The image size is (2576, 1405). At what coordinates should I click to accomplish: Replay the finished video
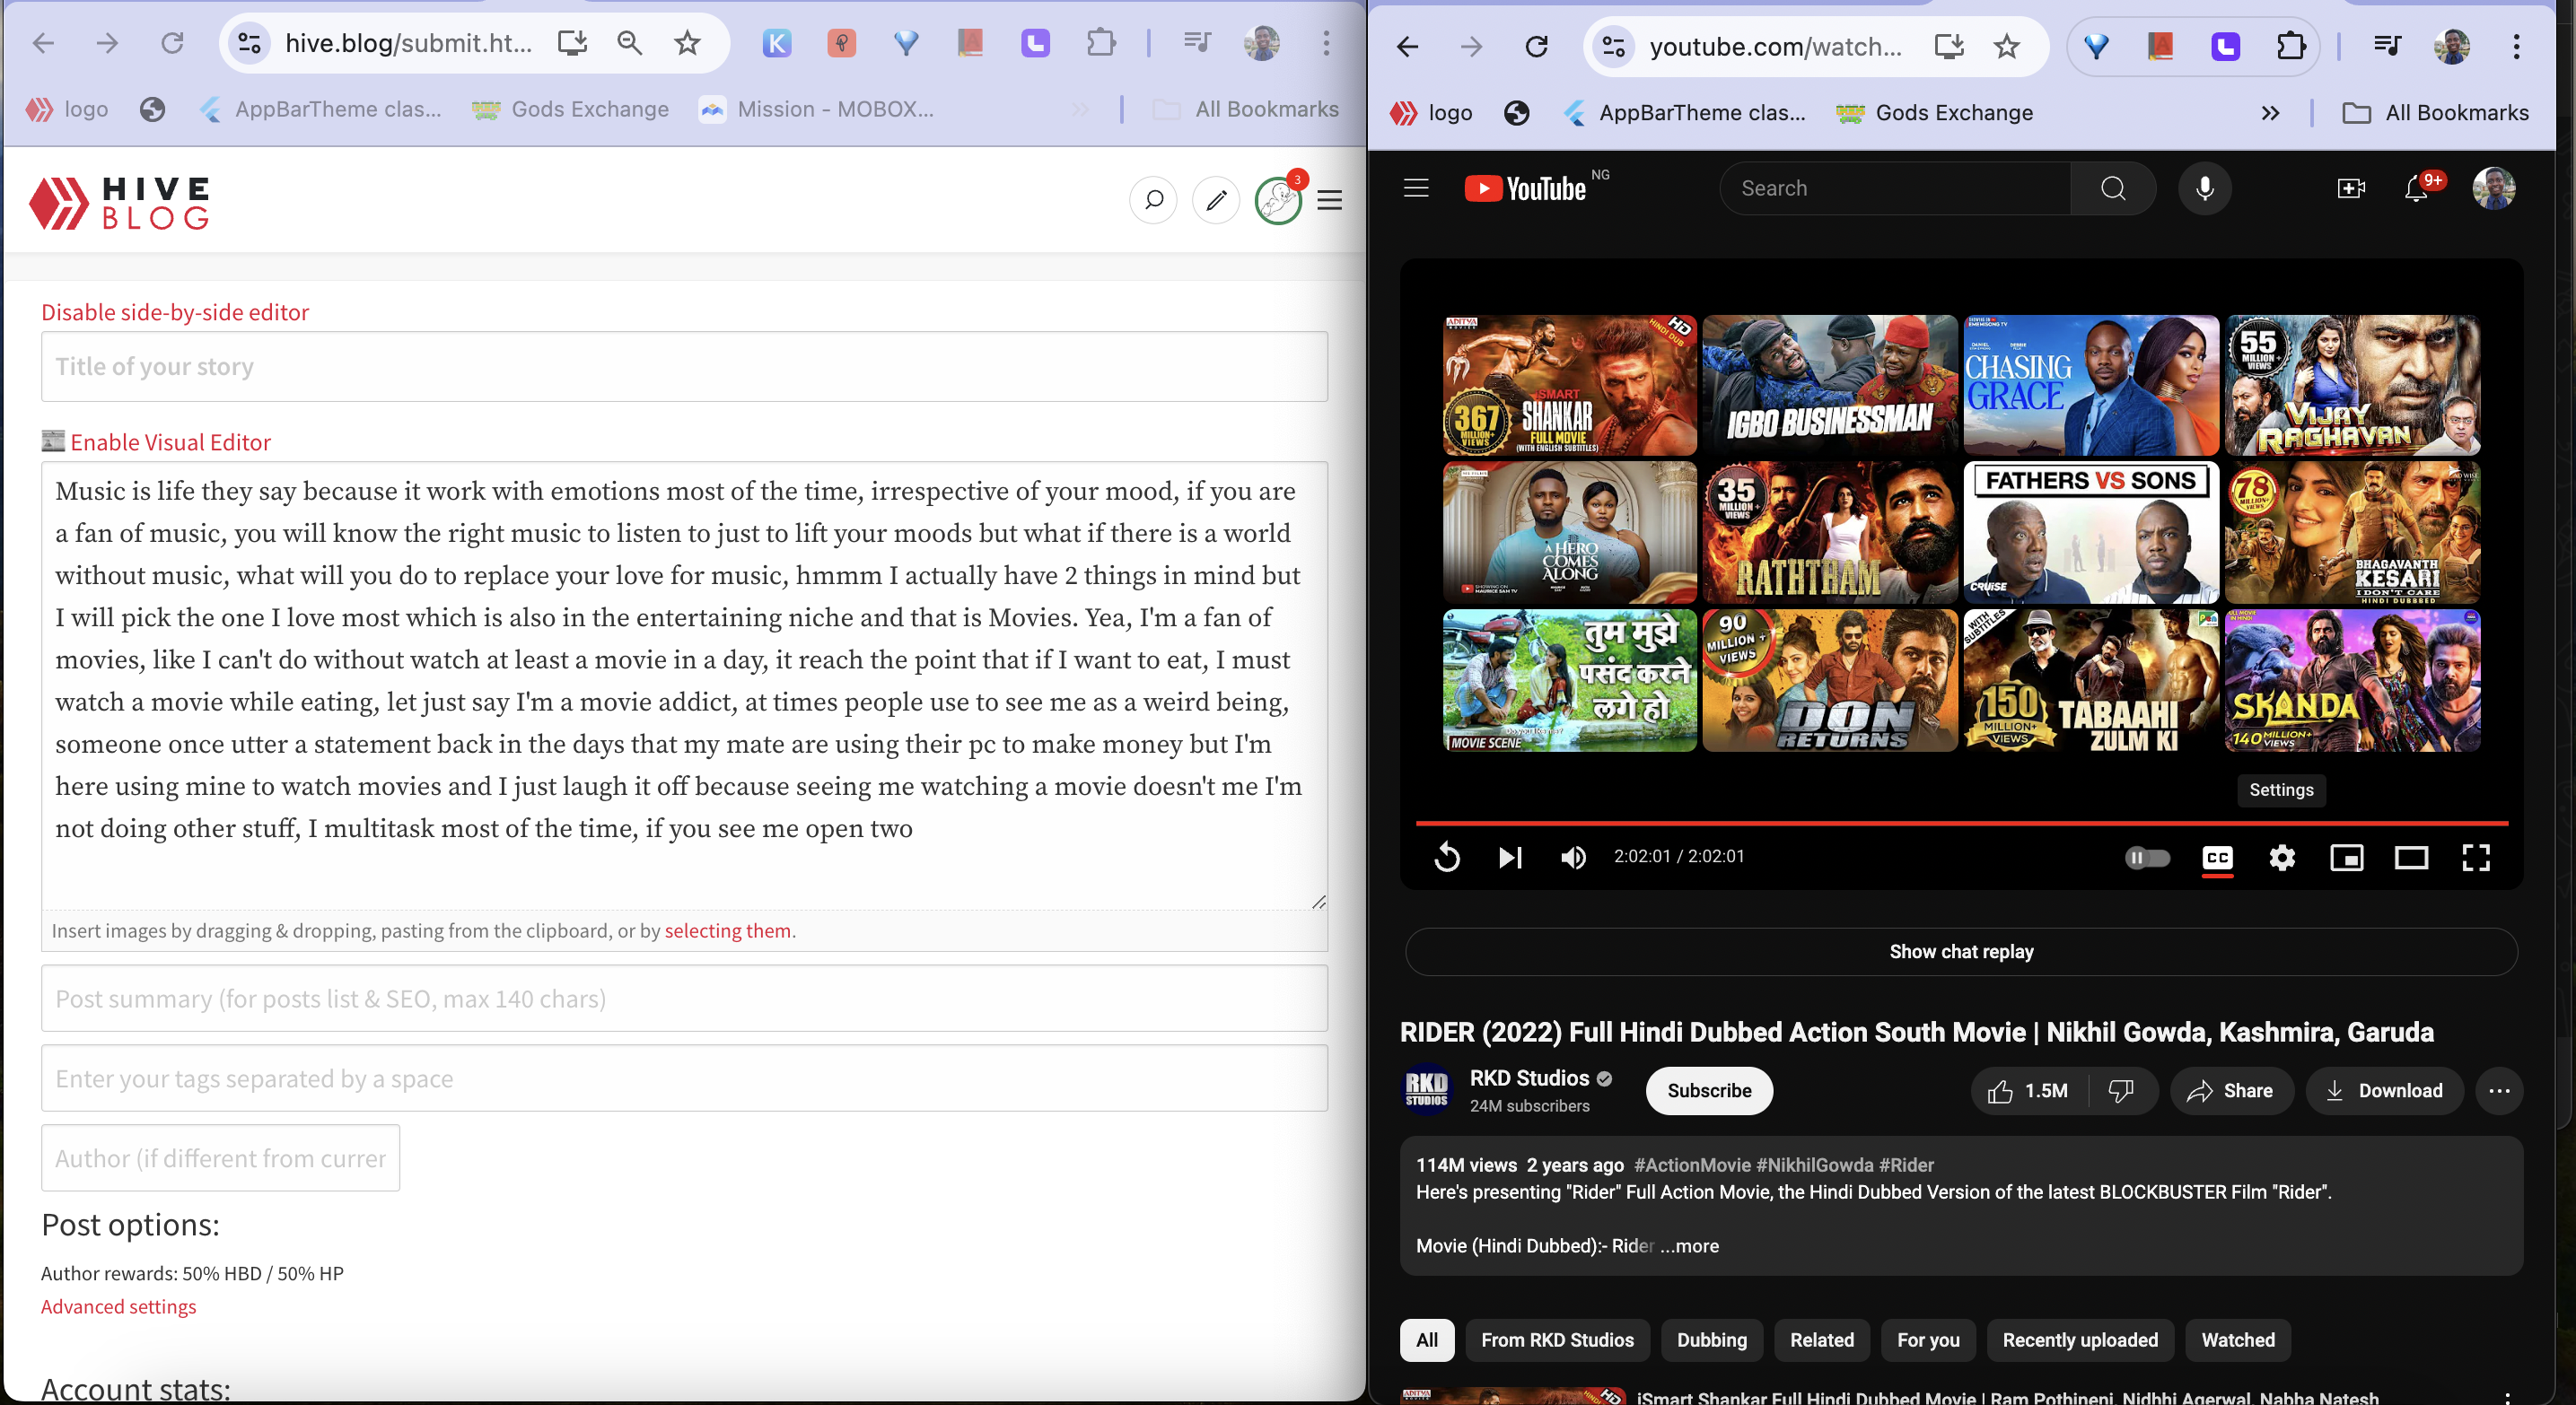coord(1447,858)
